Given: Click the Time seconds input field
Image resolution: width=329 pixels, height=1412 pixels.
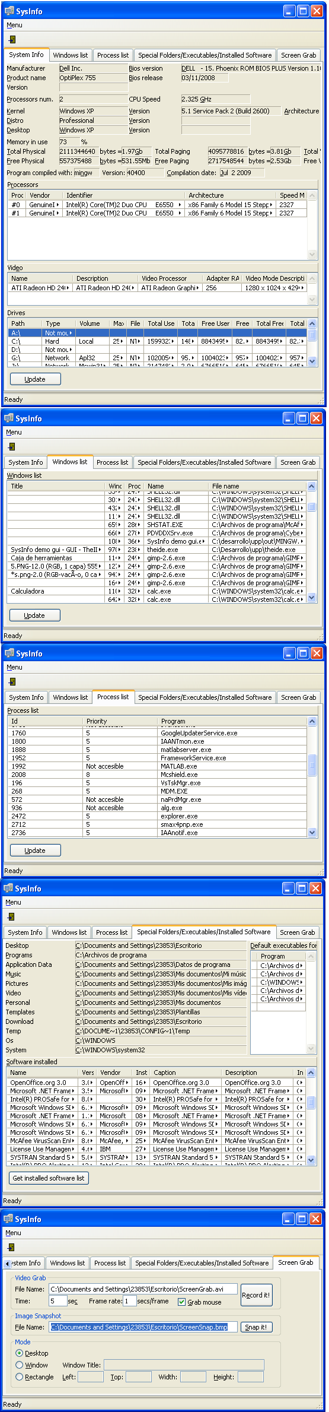Looking at the screenshot, I should (x=58, y=1302).
